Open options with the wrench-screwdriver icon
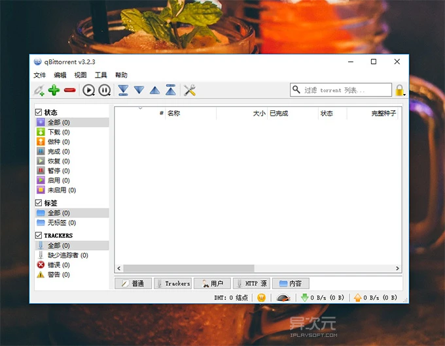Viewport: 445px width, 346px height. point(190,90)
